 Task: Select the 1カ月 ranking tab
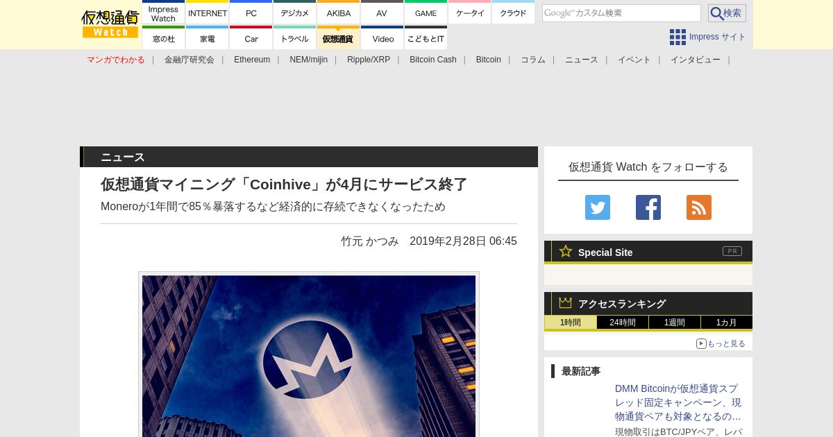pos(727,323)
